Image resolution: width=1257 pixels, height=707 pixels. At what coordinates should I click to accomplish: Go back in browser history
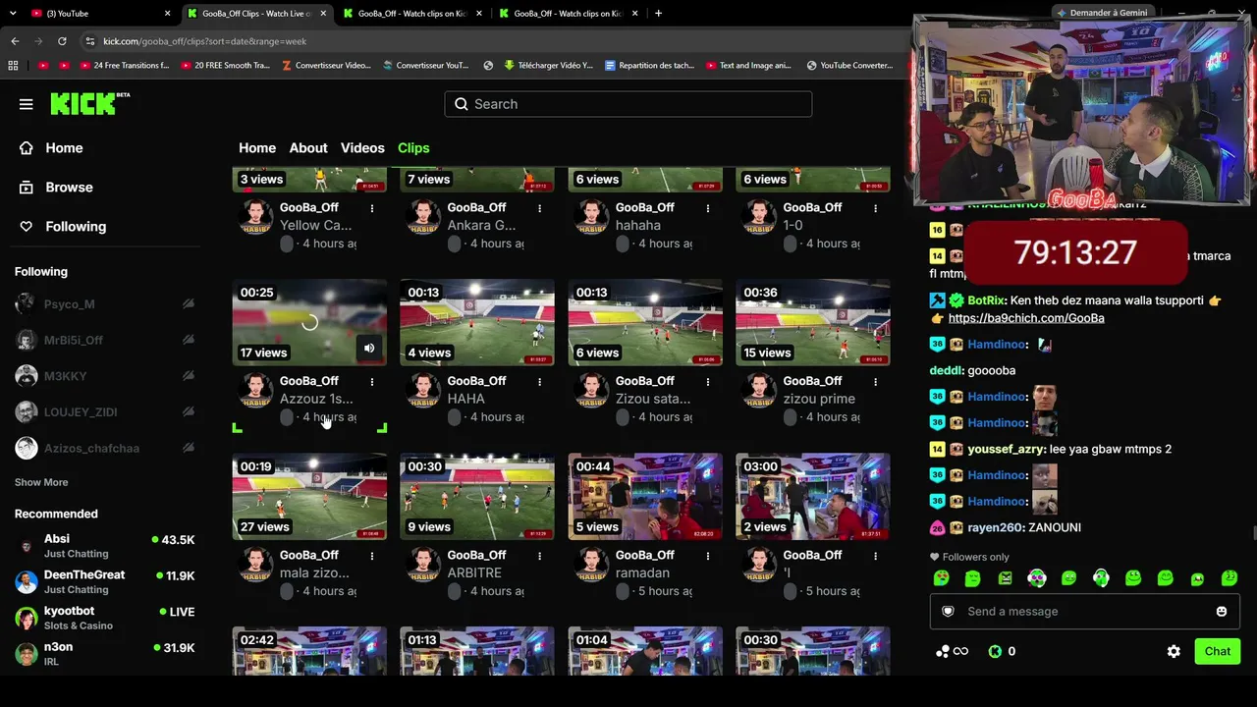coord(15,41)
